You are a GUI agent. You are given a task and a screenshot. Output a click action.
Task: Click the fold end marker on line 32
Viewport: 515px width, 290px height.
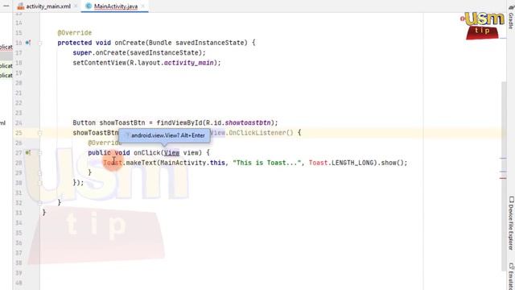pos(39,202)
